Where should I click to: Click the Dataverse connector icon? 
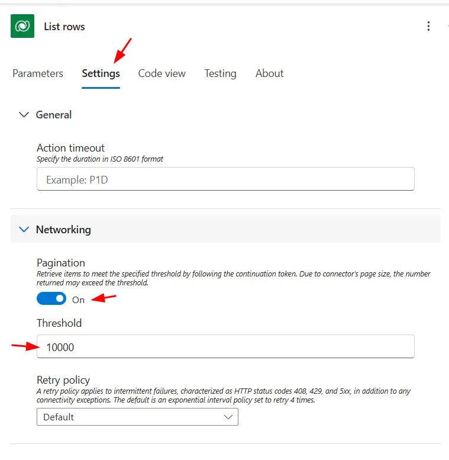22,26
